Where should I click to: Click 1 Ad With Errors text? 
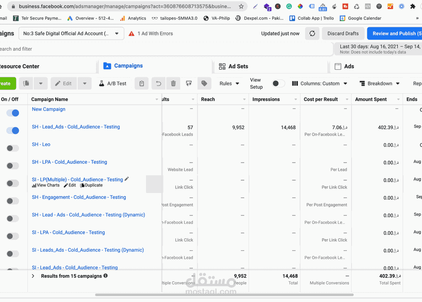point(155,33)
